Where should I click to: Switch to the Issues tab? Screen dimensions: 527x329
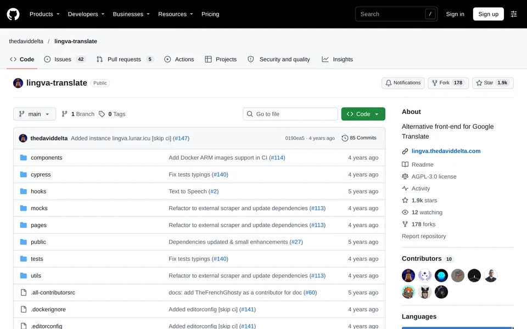point(65,59)
